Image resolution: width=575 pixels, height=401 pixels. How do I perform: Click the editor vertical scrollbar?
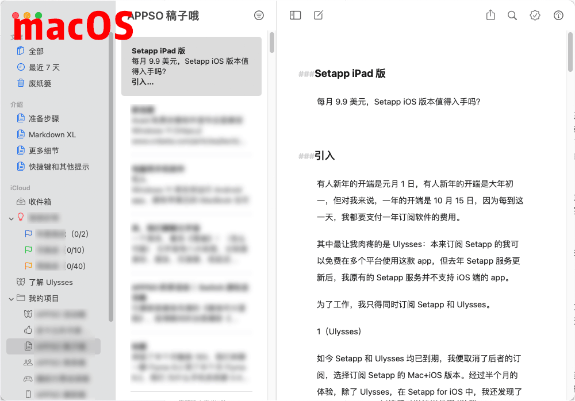(570, 52)
